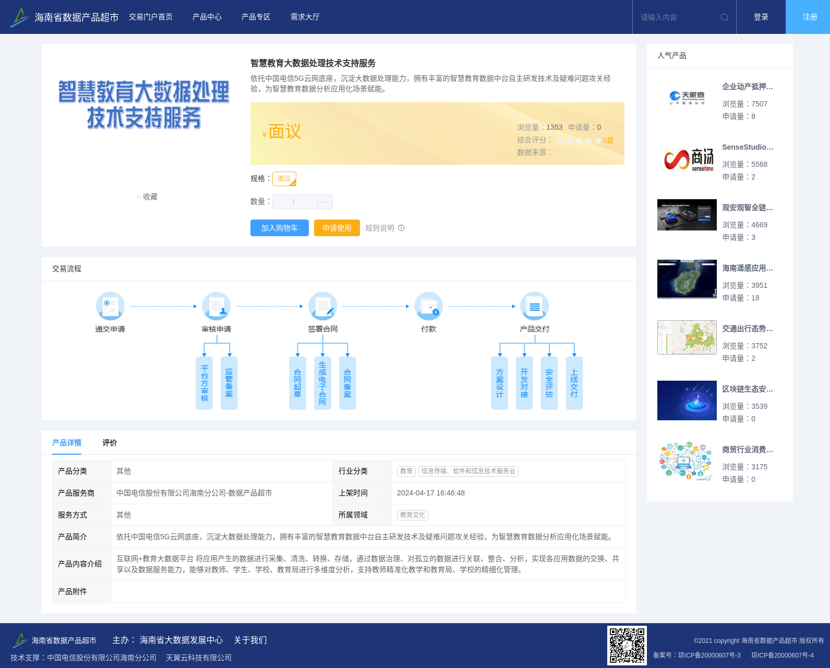The height and width of the screenshot is (668, 830).
Task: Click the 审核申请 process step icon
Action: pos(216,306)
